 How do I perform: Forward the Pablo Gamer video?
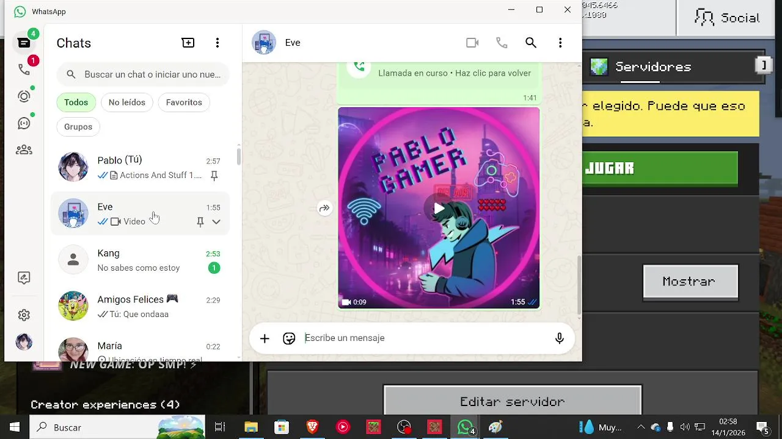324,209
